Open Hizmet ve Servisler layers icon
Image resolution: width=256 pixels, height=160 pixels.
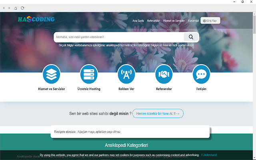click(52, 74)
